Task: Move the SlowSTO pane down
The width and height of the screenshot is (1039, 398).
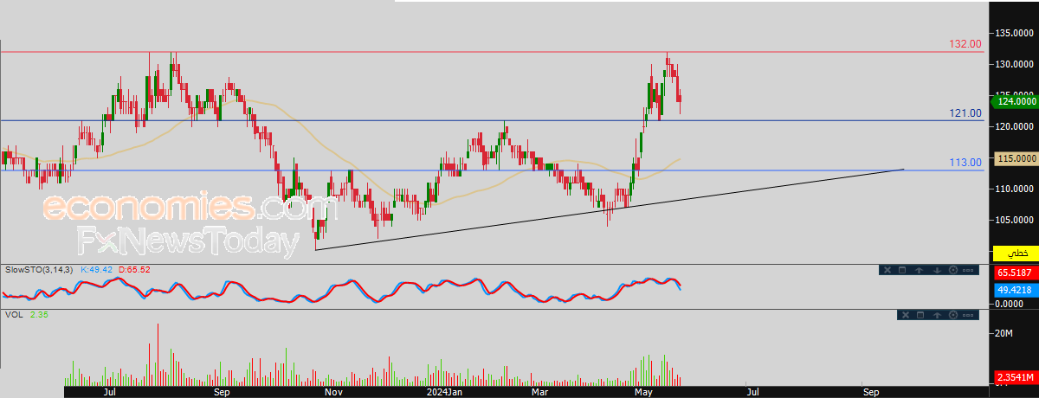Action: pyautogui.click(x=937, y=270)
